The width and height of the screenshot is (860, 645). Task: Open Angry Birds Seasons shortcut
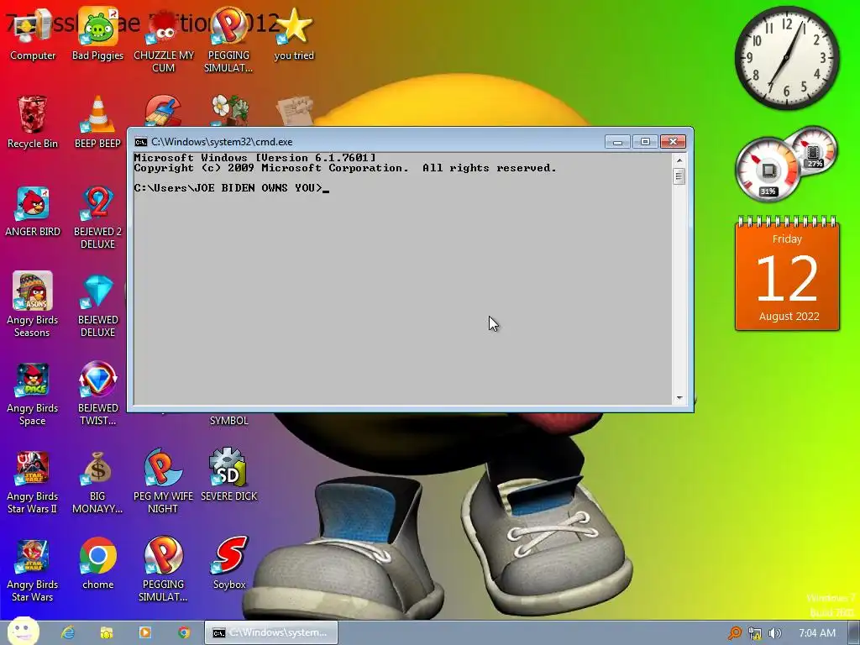coord(33,305)
